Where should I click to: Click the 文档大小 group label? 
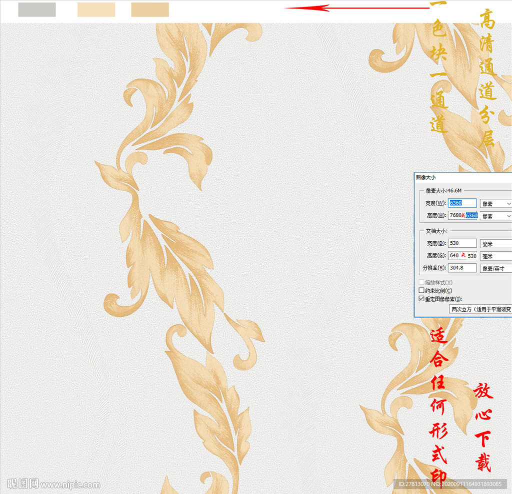click(x=436, y=231)
